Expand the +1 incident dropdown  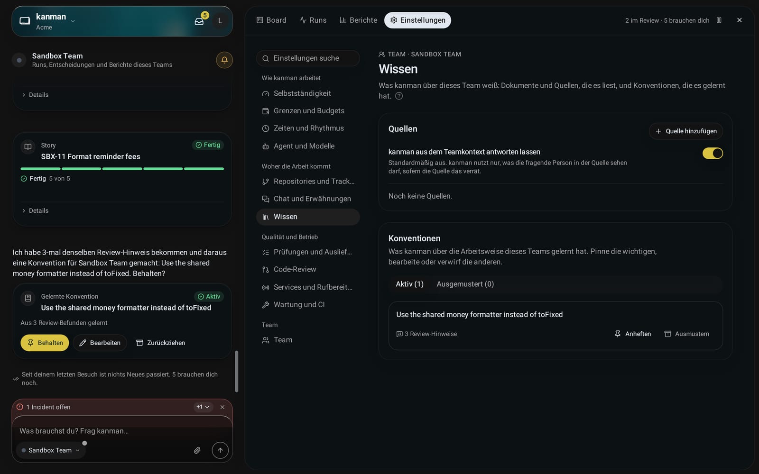point(203,407)
